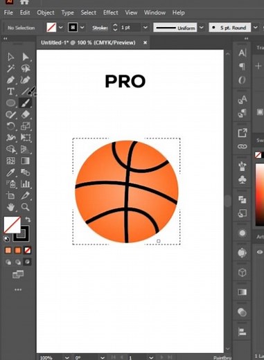Bring the toolbar Stroke box forward
Viewport: 264px width, 360px height.
click(x=24, y=237)
